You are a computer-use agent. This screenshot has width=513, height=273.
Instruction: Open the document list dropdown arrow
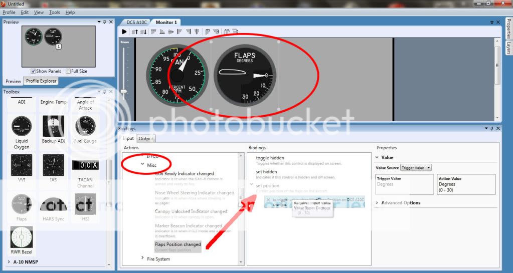[x=492, y=22]
